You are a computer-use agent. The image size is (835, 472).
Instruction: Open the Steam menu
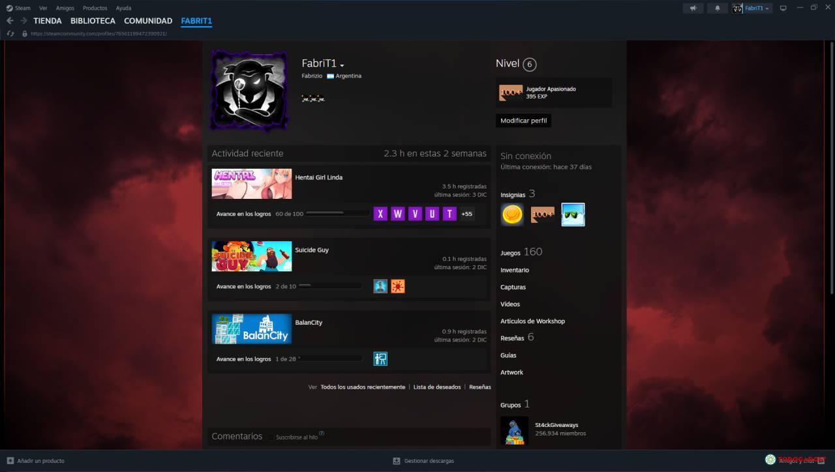[x=23, y=8]
